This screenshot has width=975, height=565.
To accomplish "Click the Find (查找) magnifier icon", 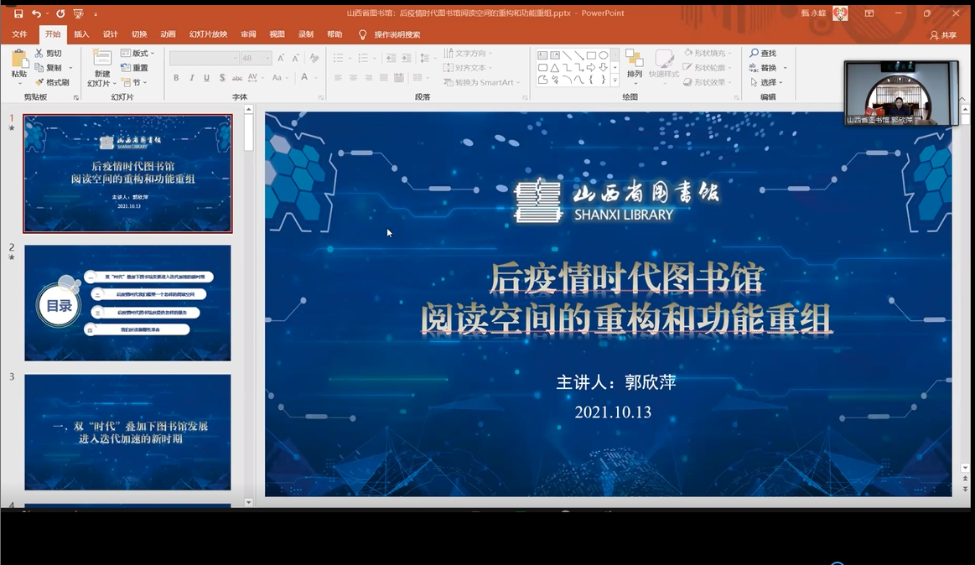I will 755,54.
